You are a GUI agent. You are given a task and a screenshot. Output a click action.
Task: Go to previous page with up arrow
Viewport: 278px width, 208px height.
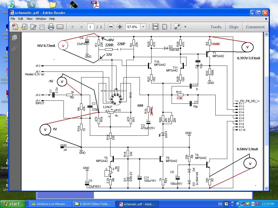72,27
